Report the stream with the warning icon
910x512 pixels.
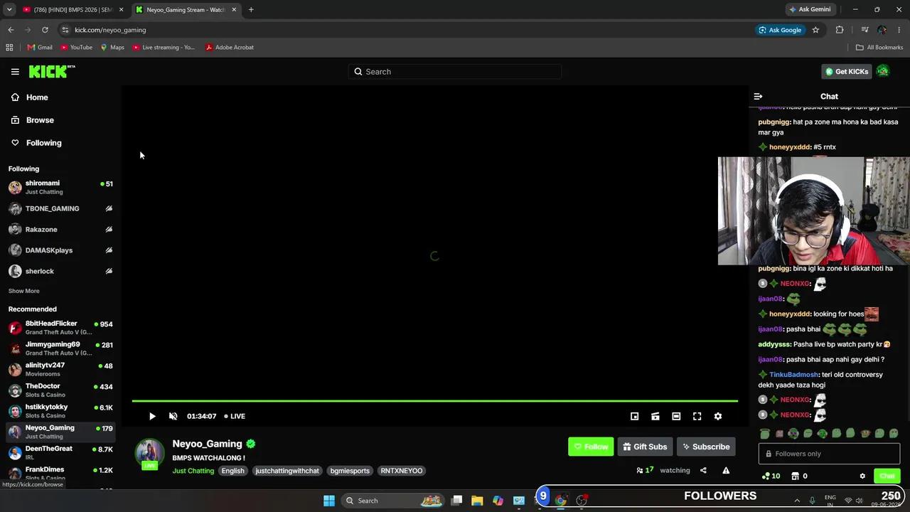pos(726,470)
